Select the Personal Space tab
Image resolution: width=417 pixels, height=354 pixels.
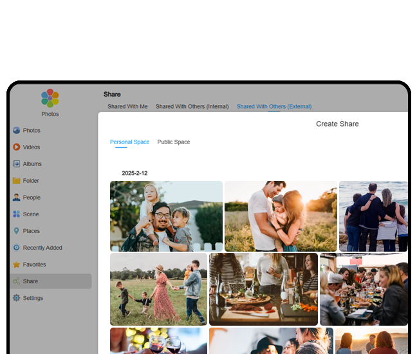coord(129,142)
